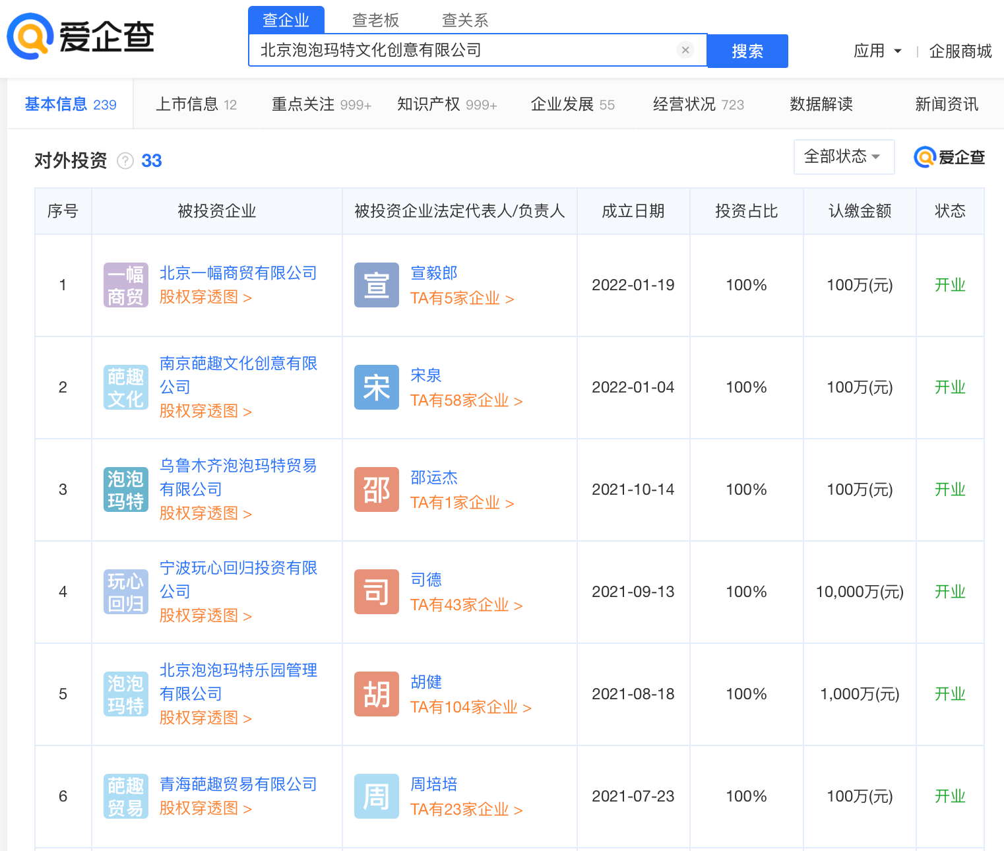Select the 数据解读 tab

click(x=821, y=104)
